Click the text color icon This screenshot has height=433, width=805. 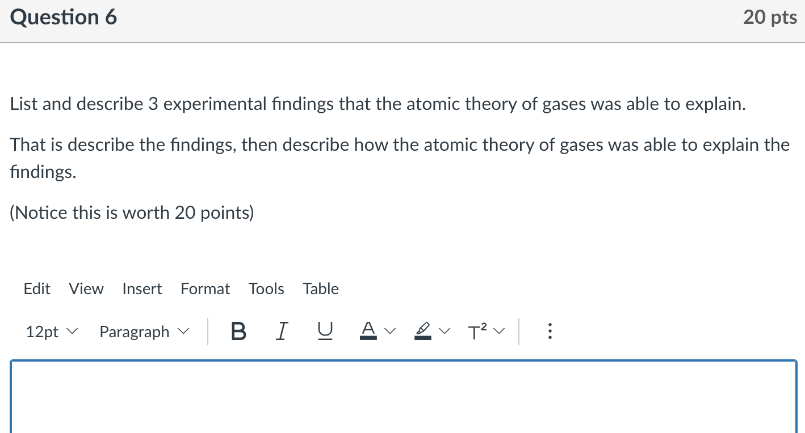point(368,332)
